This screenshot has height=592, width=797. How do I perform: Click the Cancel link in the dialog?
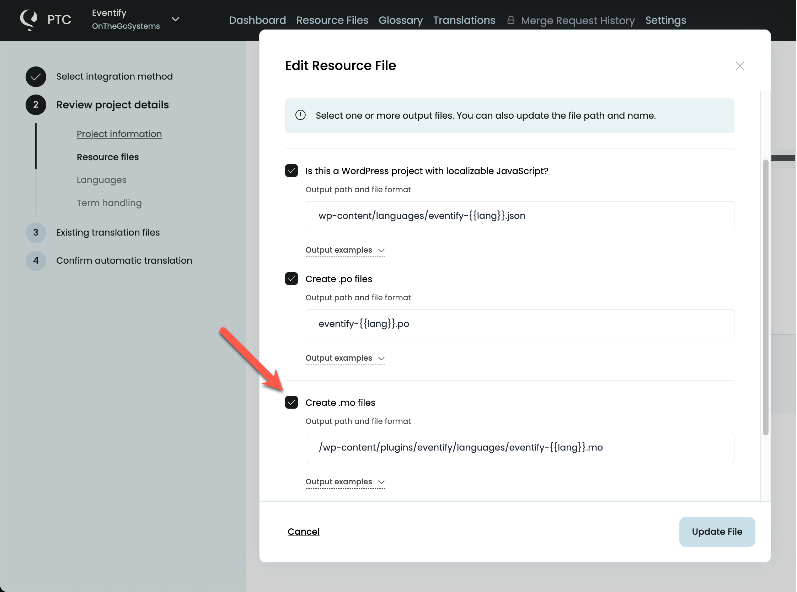click(x=303, y=532)
